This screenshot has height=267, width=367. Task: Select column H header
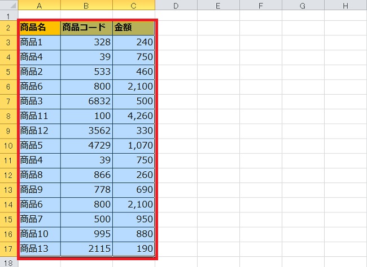[x=344, y=6]
